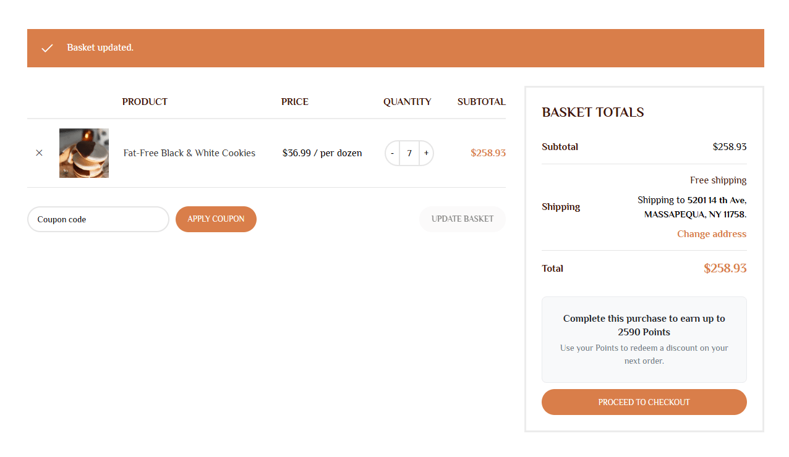The width and height of the screenshot is (789, 457).
Task: Click the checkmark icon in notification banner
Action: click(47, 48)
